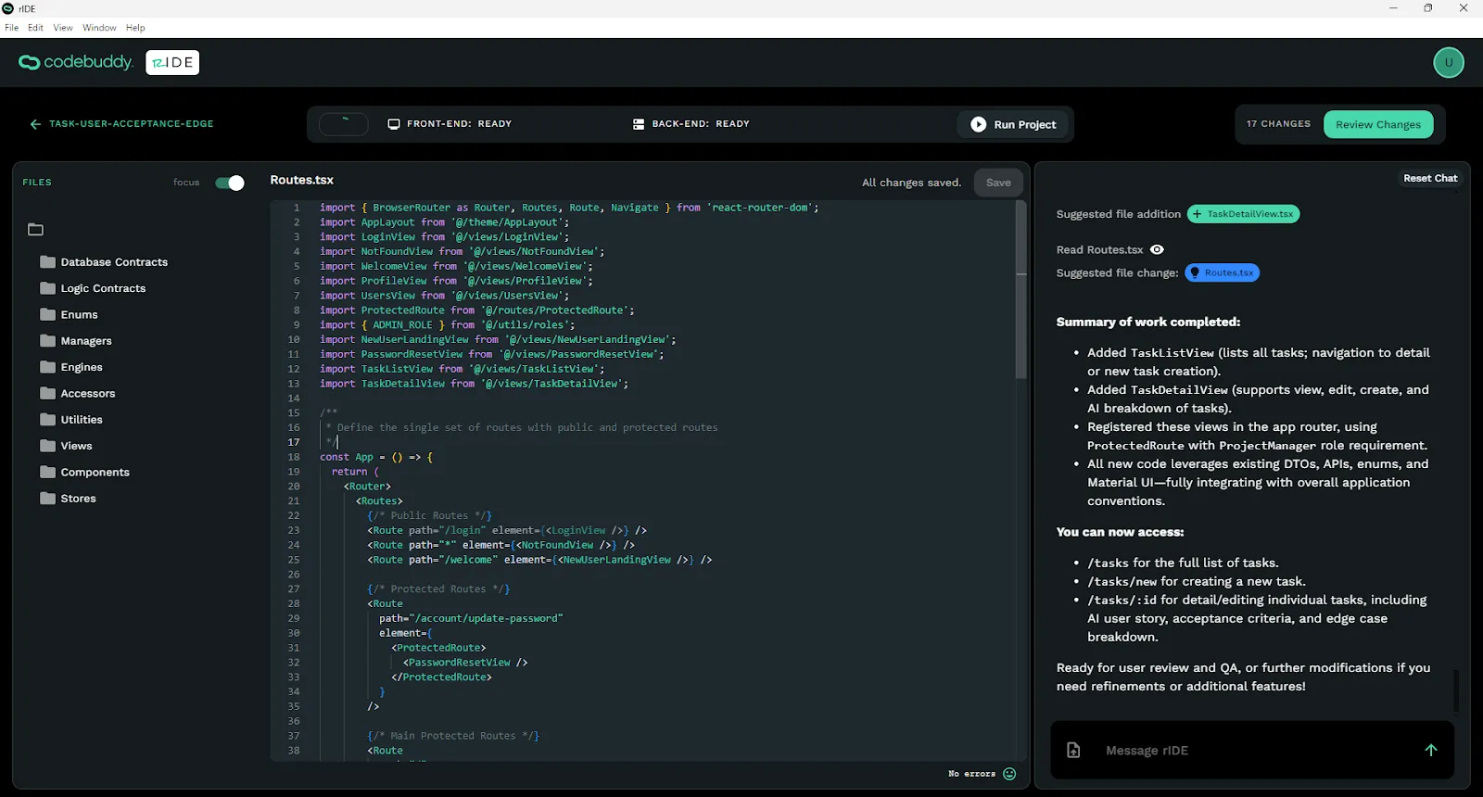
Task: Click the back-end server icon
Action: tap(639, 124)
